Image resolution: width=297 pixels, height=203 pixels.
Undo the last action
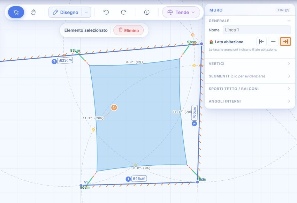106,12
